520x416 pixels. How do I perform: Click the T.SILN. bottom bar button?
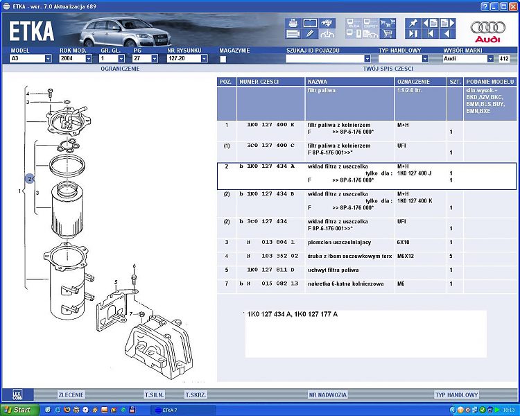[x=154, y=395]
